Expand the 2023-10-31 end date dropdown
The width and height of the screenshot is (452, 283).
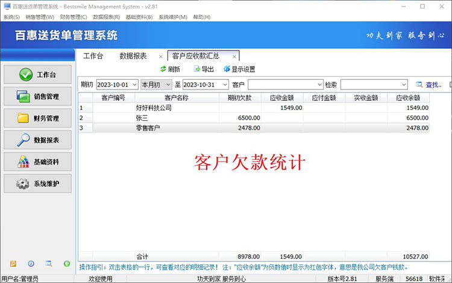(225, 85)
